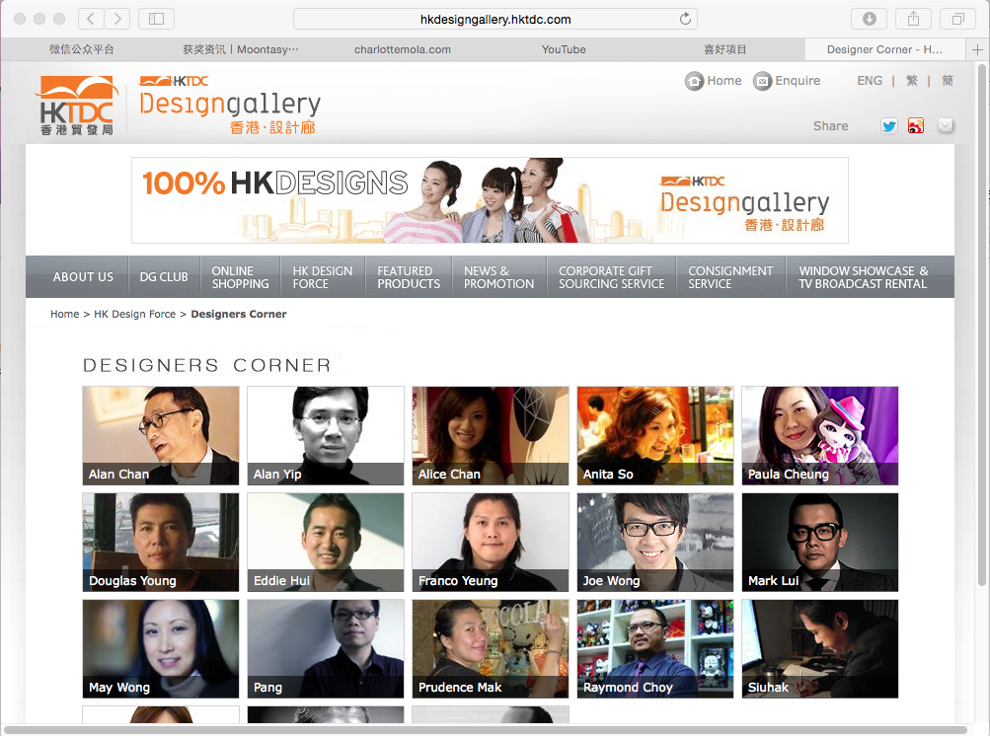Click the vertical page scrollbar

982,325
